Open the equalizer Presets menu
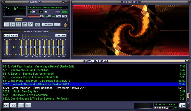Image resolution: width=191 pixels, height=111 pixels. [61, 35]
